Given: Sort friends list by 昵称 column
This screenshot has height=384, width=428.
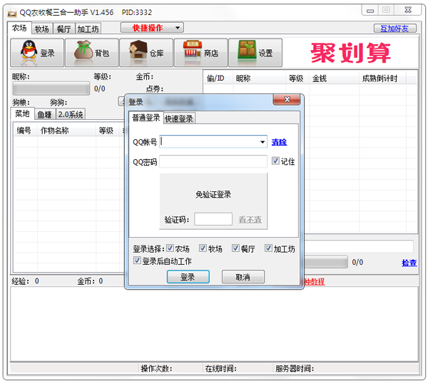Looking at the screenshot, I should (x=259, y=79).
